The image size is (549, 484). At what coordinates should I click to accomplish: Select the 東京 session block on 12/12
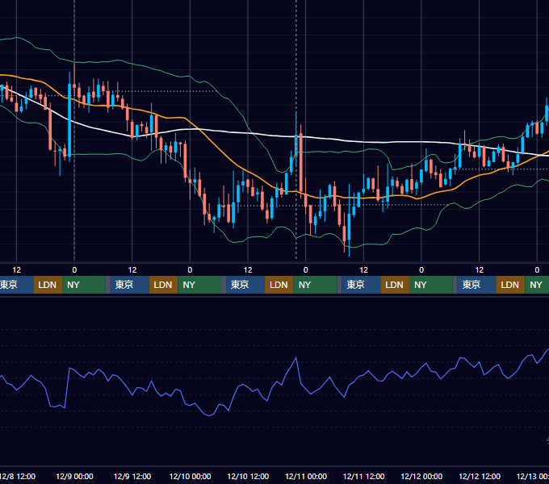pyautogui.click(x=476, y=285)
